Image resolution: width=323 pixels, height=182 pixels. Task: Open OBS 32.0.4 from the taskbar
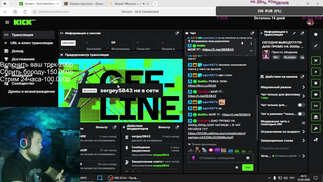tap(123, 178)
